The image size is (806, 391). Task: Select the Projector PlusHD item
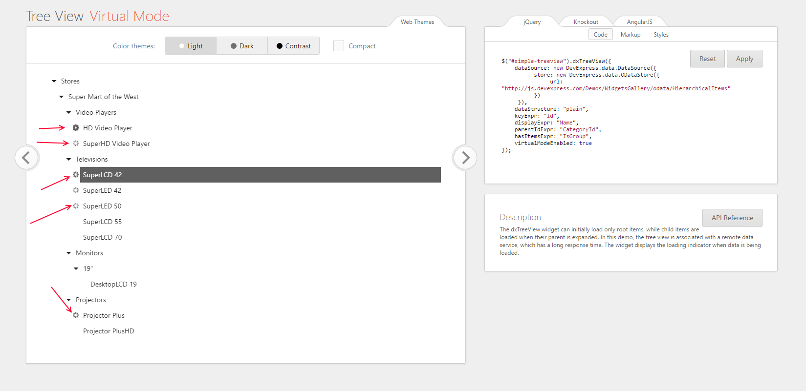(x=109, y=331)
